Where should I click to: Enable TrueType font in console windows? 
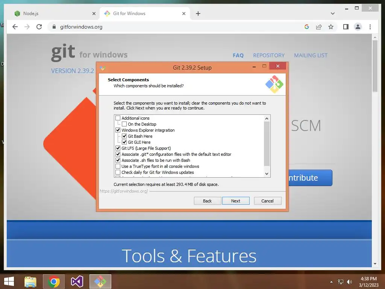click(x=118, y=166)
